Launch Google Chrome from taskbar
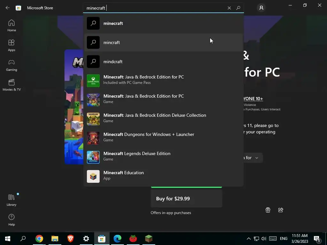The width and height of the screenshot is (327, 245). click(x=39, y=239)
